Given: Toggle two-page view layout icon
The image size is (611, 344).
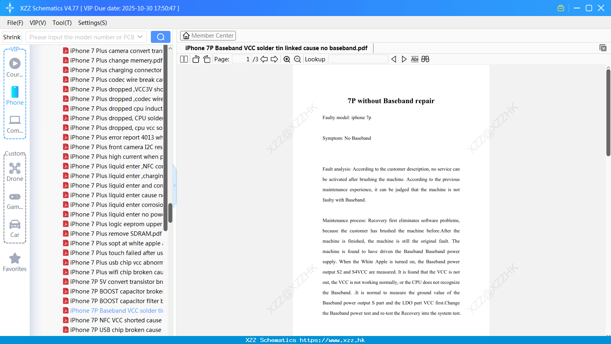Looking at the screenshot, I should coord(184,59).
